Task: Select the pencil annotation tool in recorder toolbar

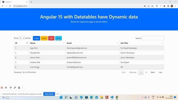Action: [15, 87]
